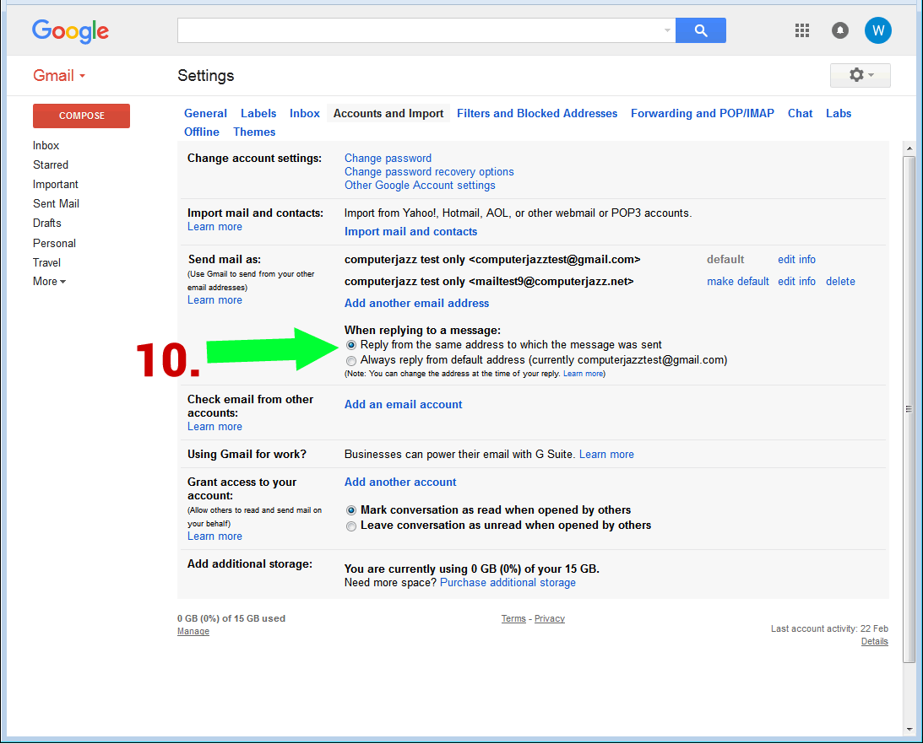Switch to the Themes tab

tap(254, 132)
